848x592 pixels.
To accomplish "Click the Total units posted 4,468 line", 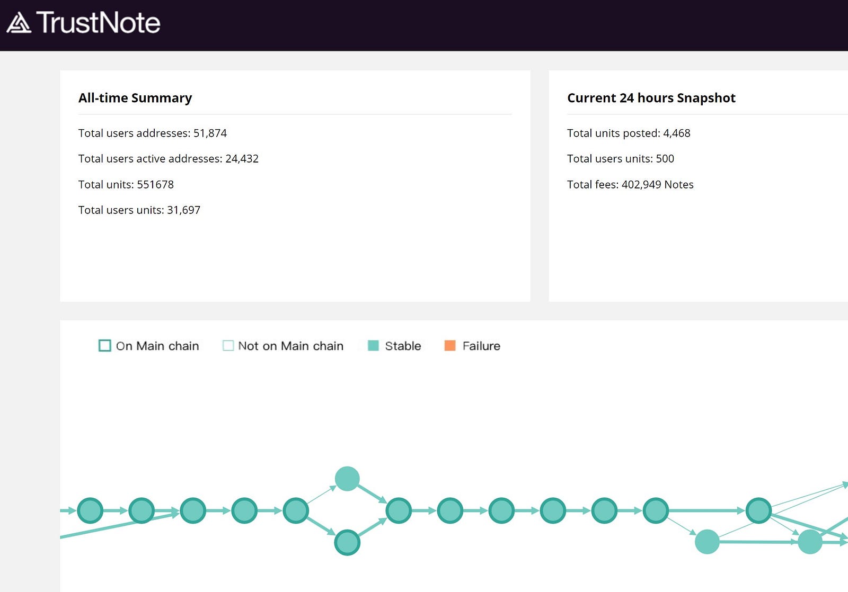I will click(629, 133).
